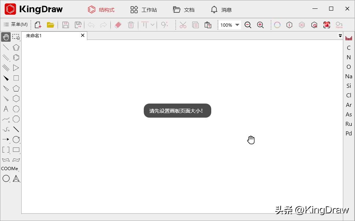Select the bracket tool in the sidebar
The image size is (355, 221).
tap(5, 150)
